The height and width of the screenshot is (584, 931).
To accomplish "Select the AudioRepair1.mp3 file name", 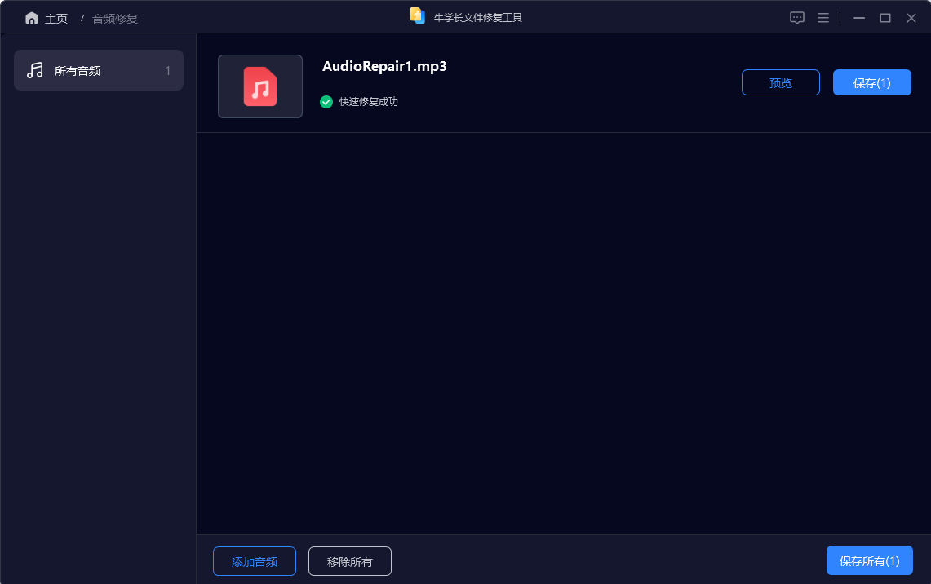I will coord(384,67).
